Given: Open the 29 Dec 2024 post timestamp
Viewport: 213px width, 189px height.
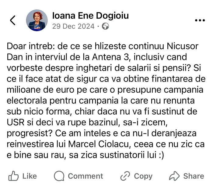Looking at the screenshot, I should 73,26.
